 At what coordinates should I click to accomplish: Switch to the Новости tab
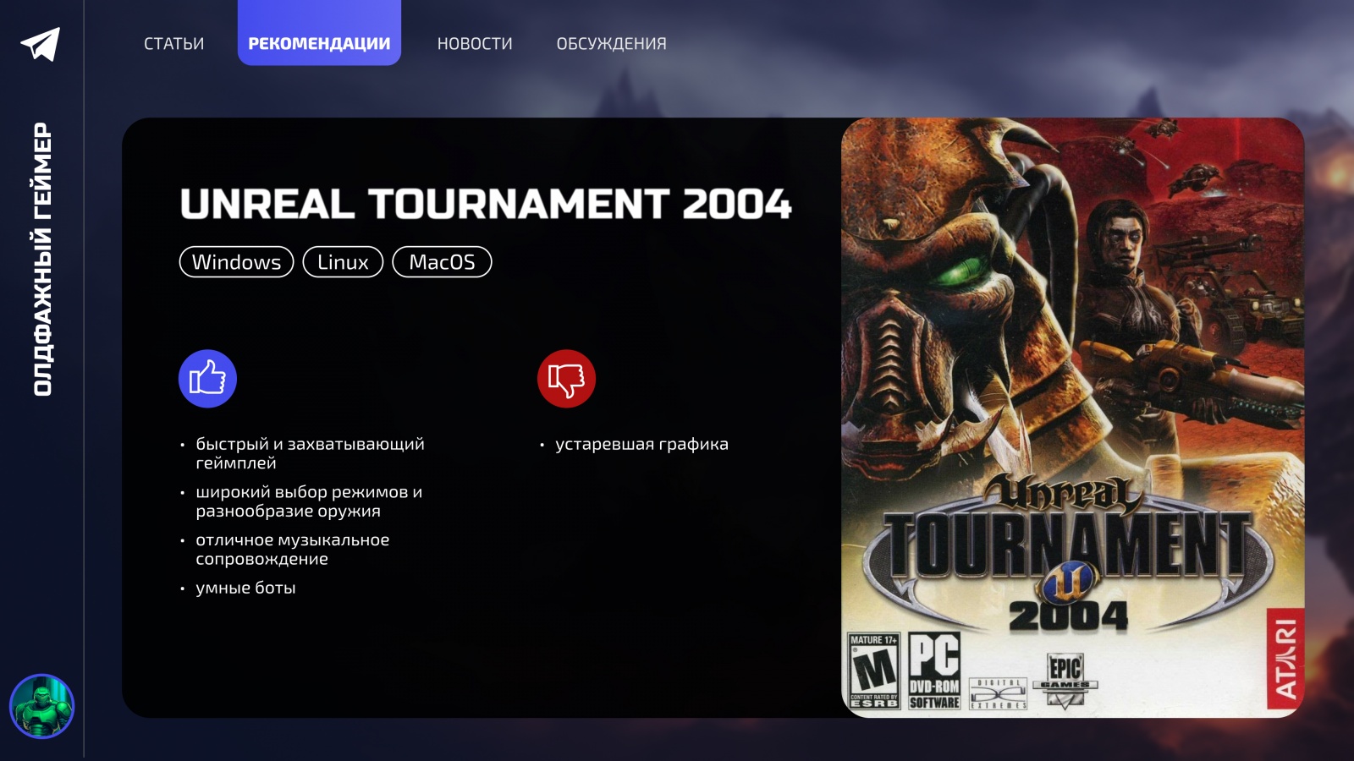475,43
